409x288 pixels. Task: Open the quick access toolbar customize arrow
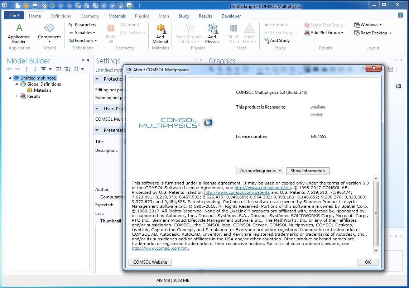(x=136, y=5)
